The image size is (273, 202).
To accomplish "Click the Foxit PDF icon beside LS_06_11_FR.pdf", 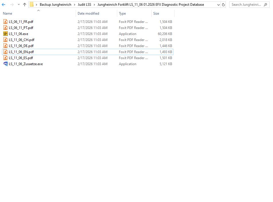I will pos(5,22).
